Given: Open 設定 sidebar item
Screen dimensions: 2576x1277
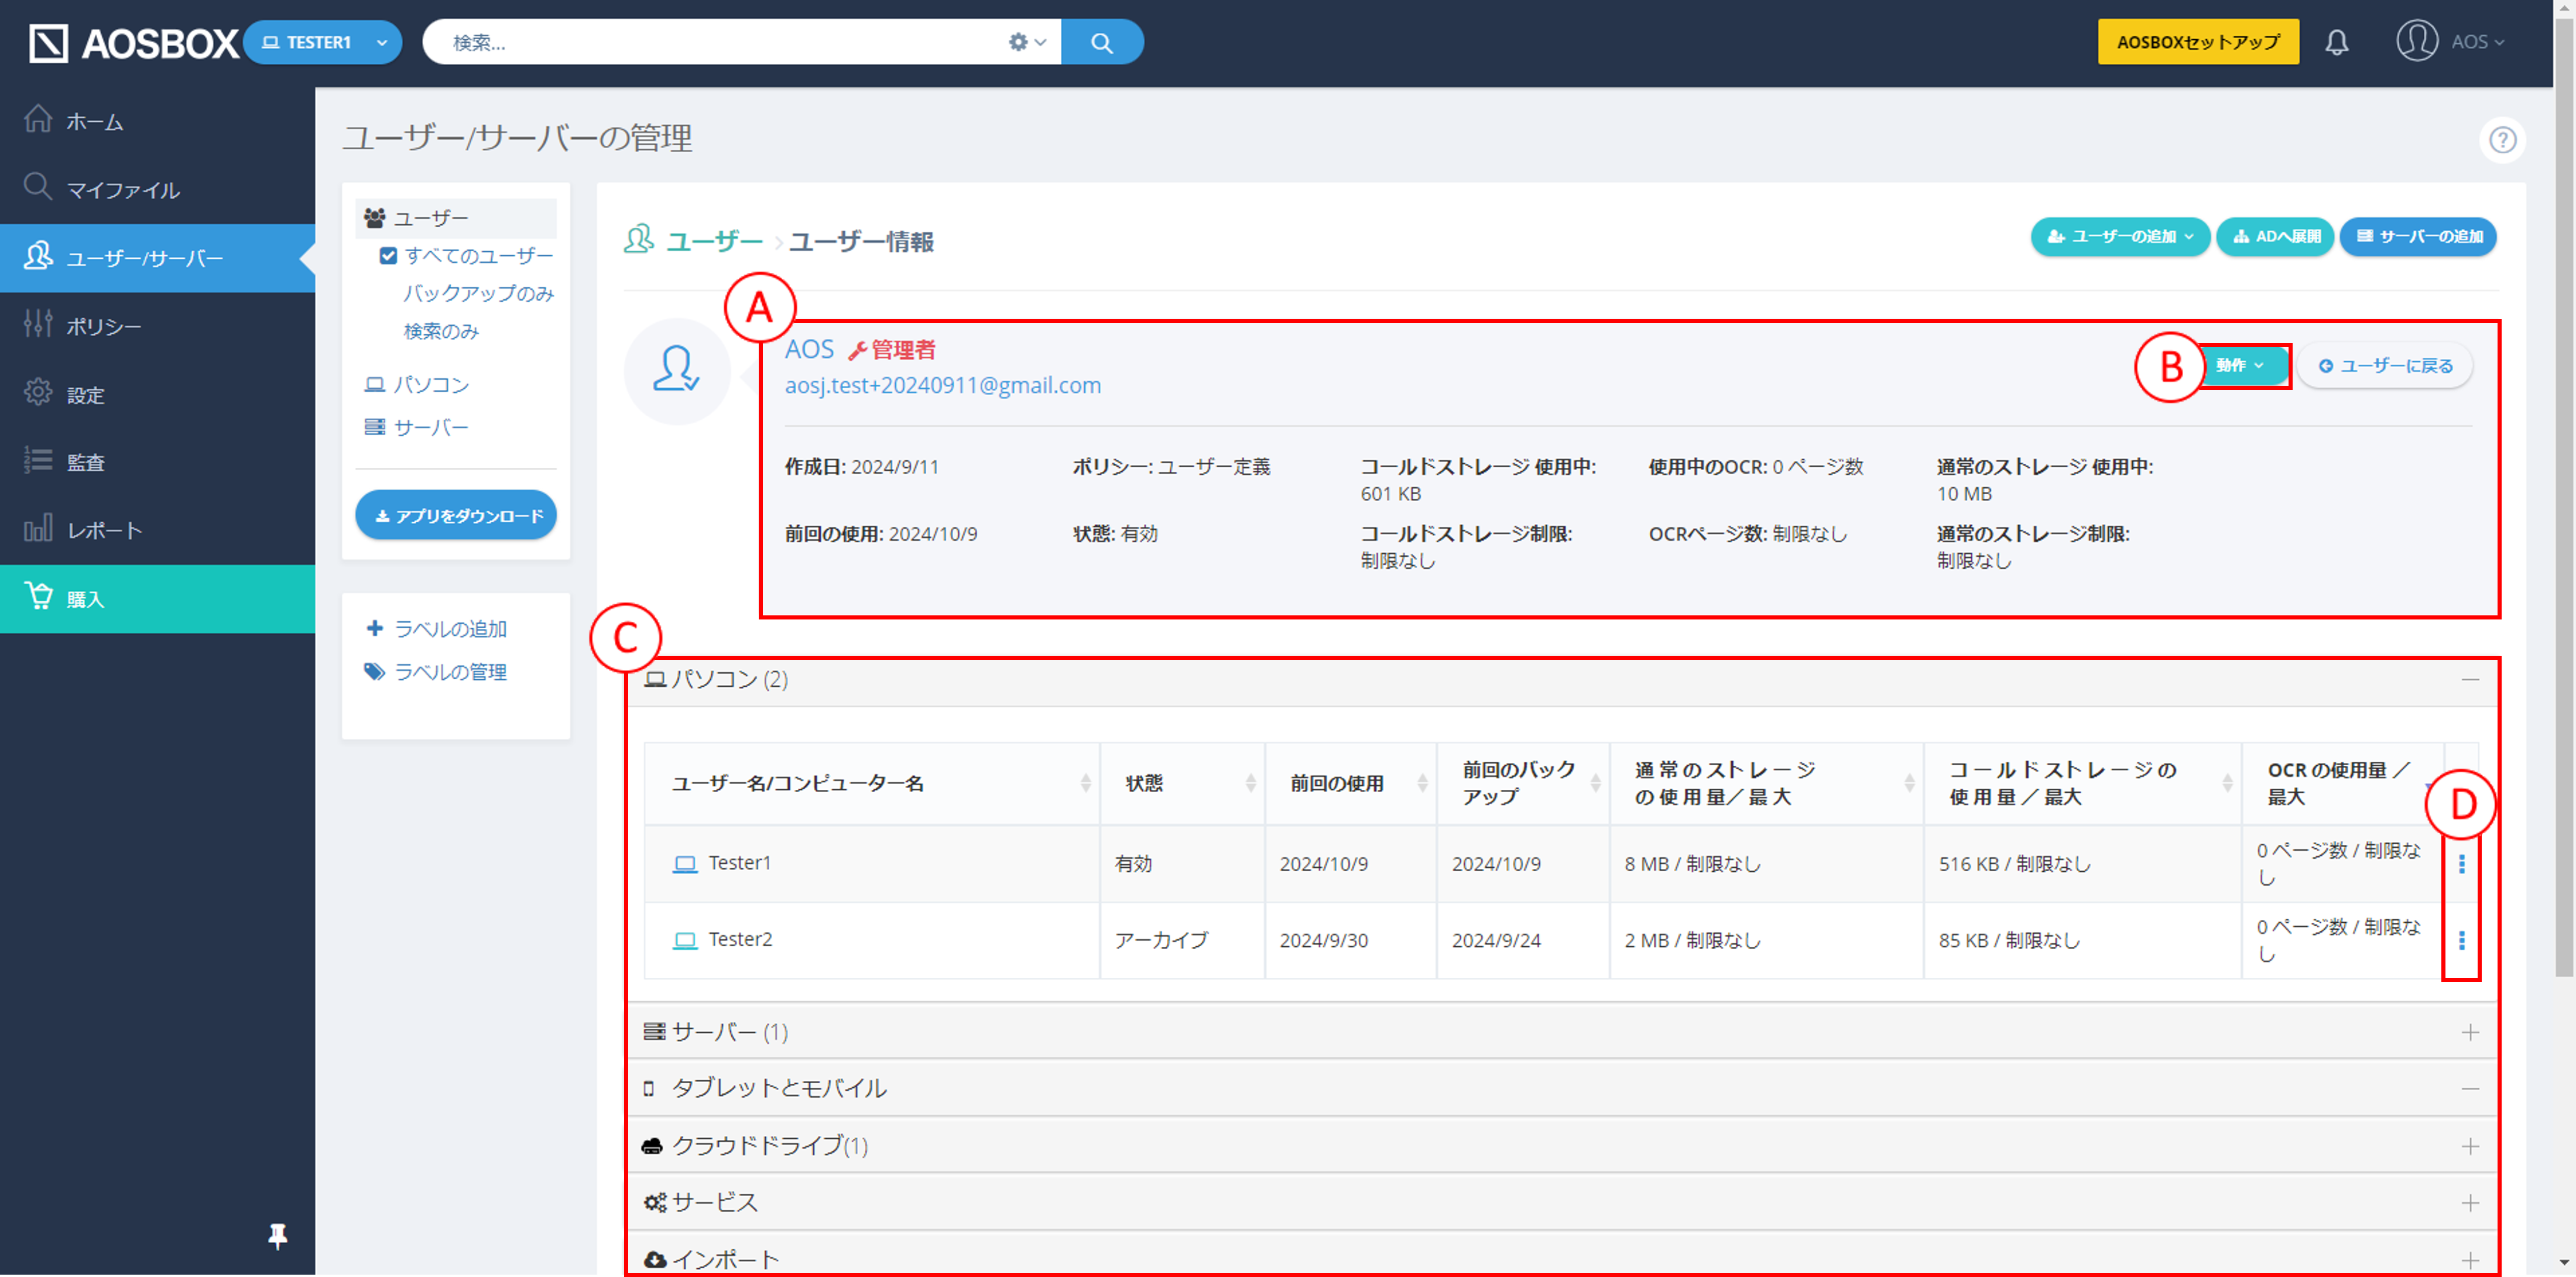Looking at the screenshot, I should [157, 394].
